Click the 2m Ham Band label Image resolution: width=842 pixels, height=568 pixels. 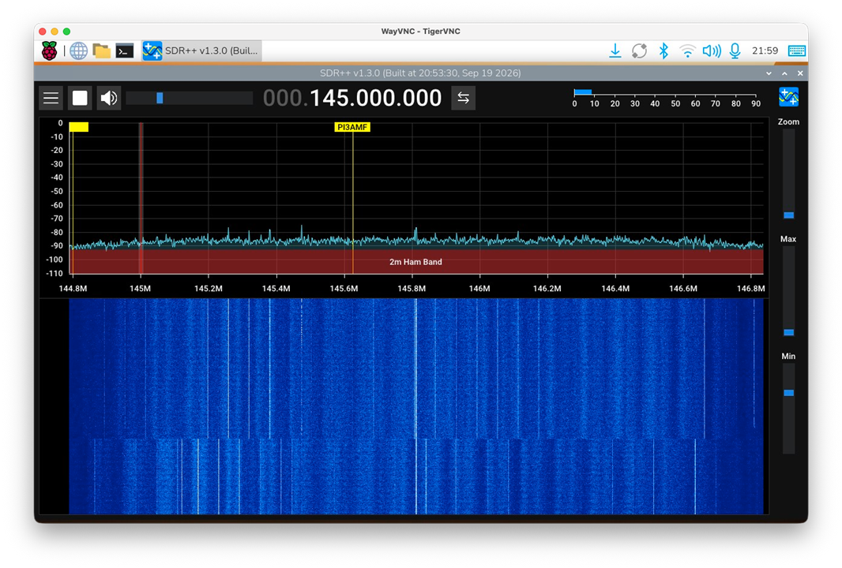(x=415, y=262)
